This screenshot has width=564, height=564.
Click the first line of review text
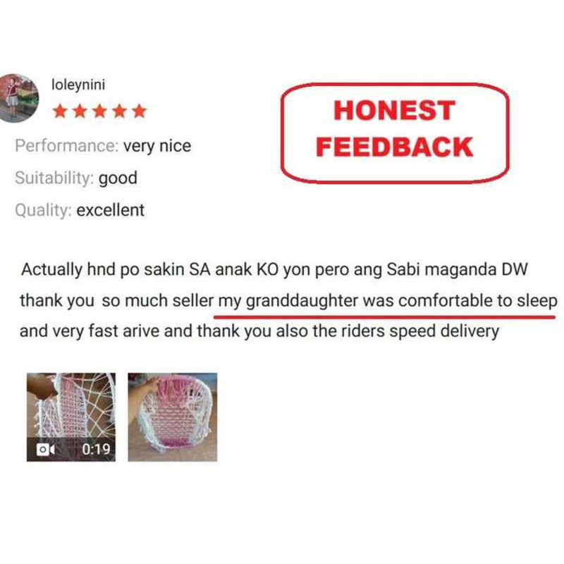pos(274,269)
